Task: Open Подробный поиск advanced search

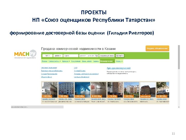Action: point(107,55)
